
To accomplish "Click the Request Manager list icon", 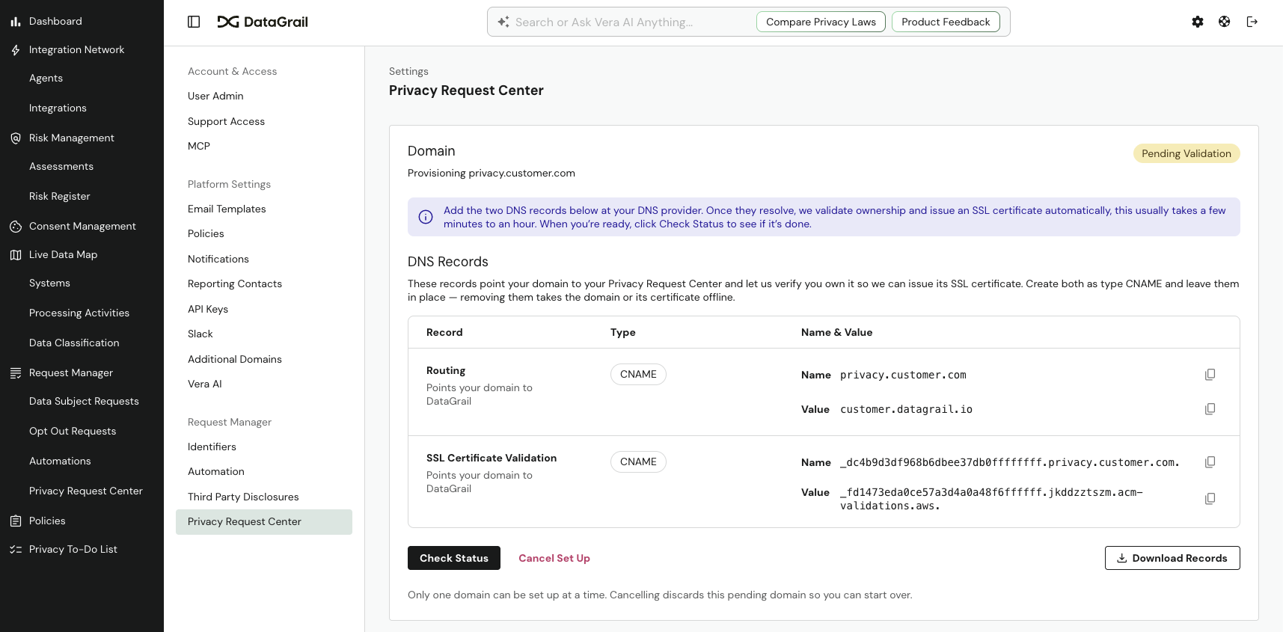I will click(x=16, y=373).
